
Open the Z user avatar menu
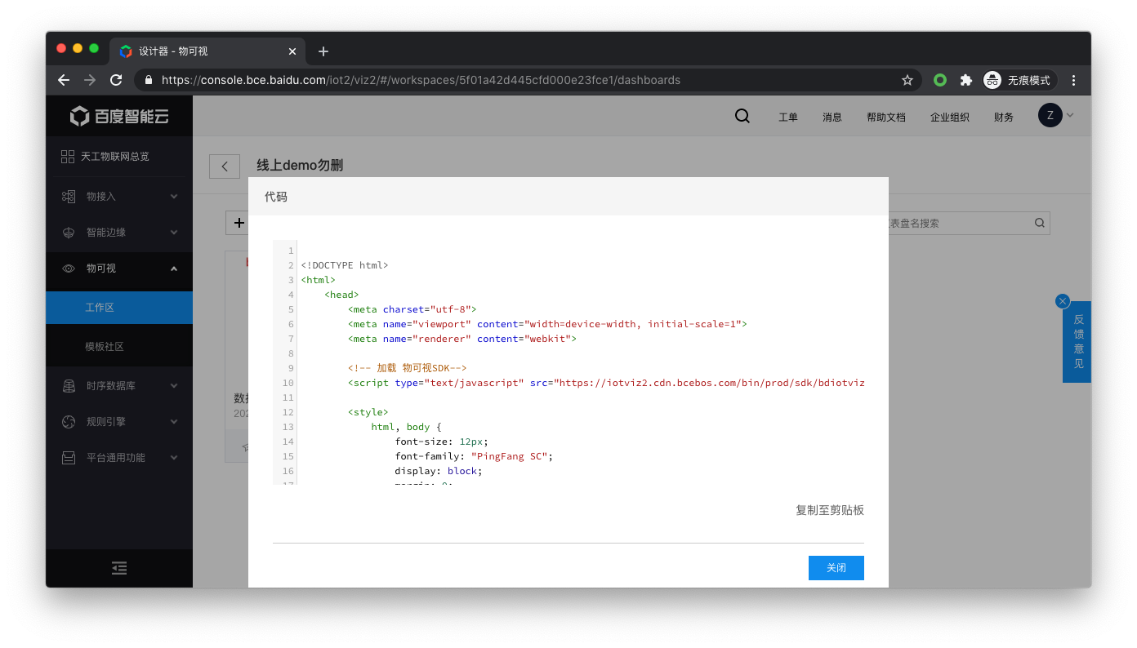[1050, 115]
